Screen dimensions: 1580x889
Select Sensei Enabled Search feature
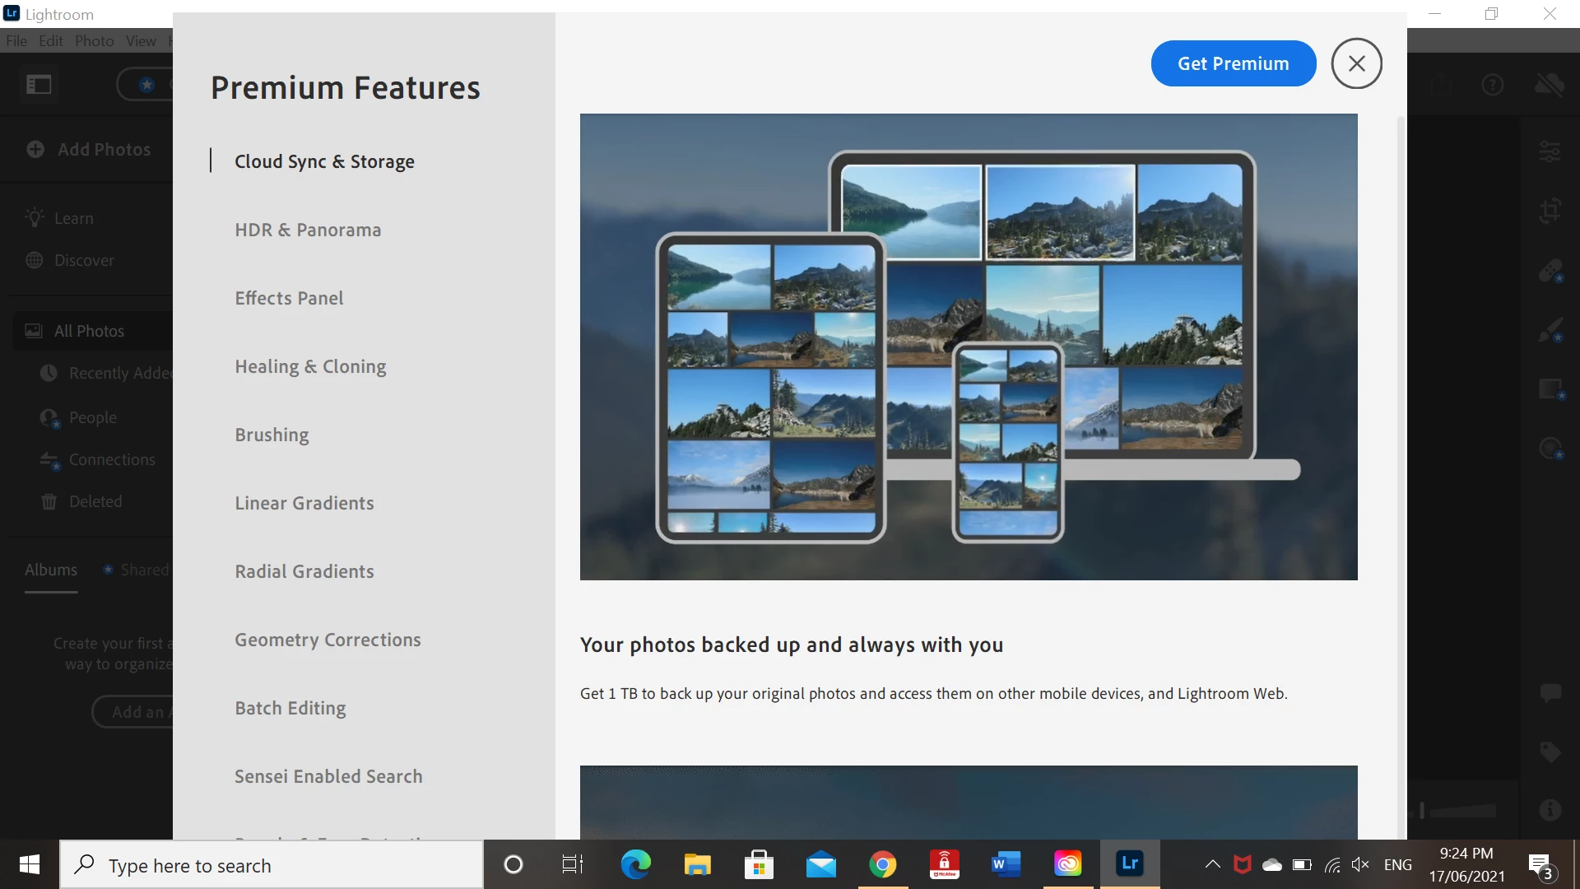(328, 776)
